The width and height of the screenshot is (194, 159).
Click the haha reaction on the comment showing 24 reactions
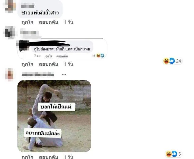[166, 61]
